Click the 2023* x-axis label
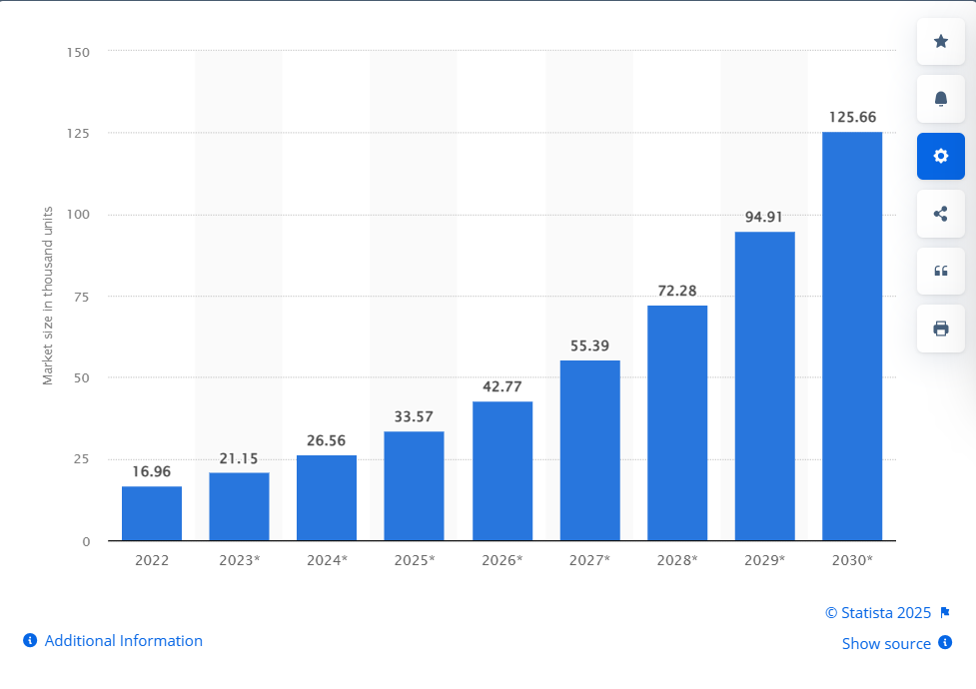Screen dimensions: 976x689 240,560
